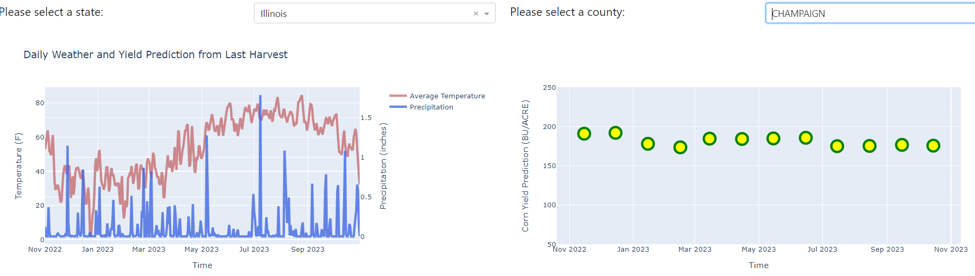
Task: Click the Nov 2023 tick on yield chart
Action: (x=951, y=249)
